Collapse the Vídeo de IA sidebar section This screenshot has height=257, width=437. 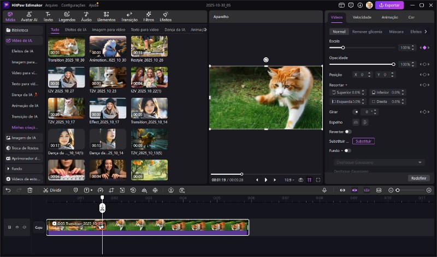click(24, 40)
